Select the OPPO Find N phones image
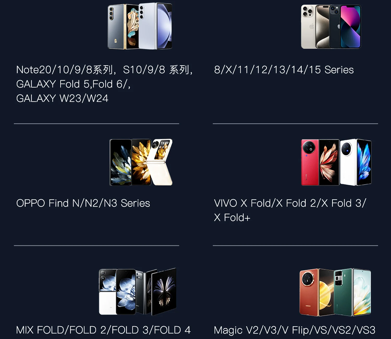Image resolution: width=391 pixels, height=339 pixels. pos(141,162)
